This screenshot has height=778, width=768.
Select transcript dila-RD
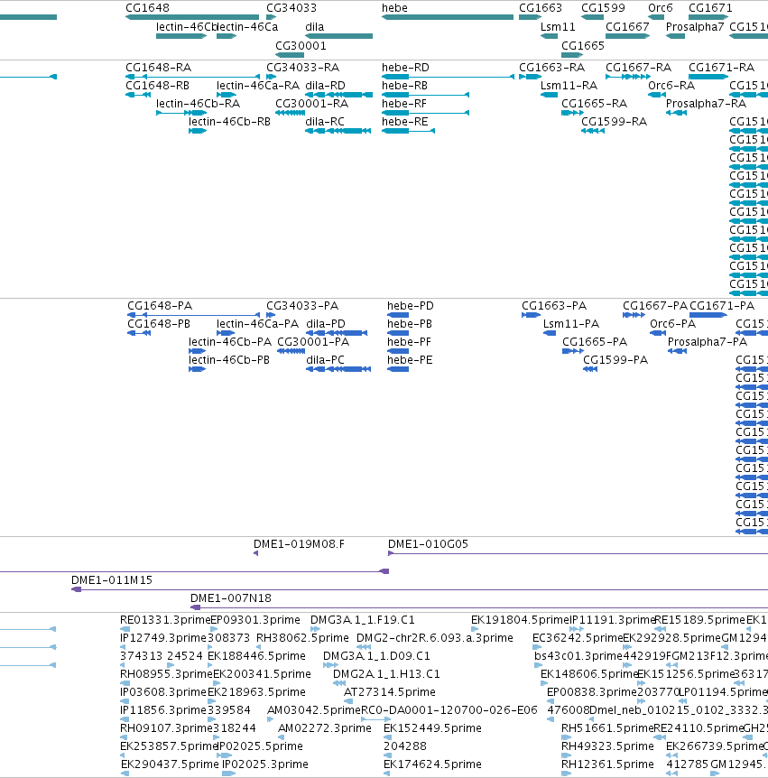(325, 86)
